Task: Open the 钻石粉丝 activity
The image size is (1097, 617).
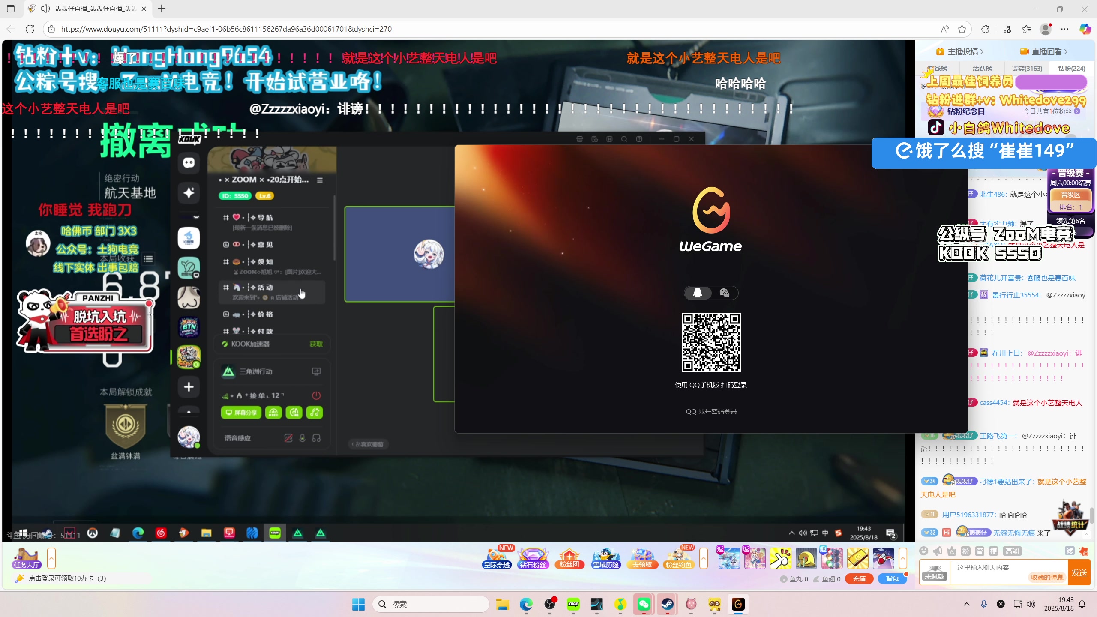Action: point(533,558)
